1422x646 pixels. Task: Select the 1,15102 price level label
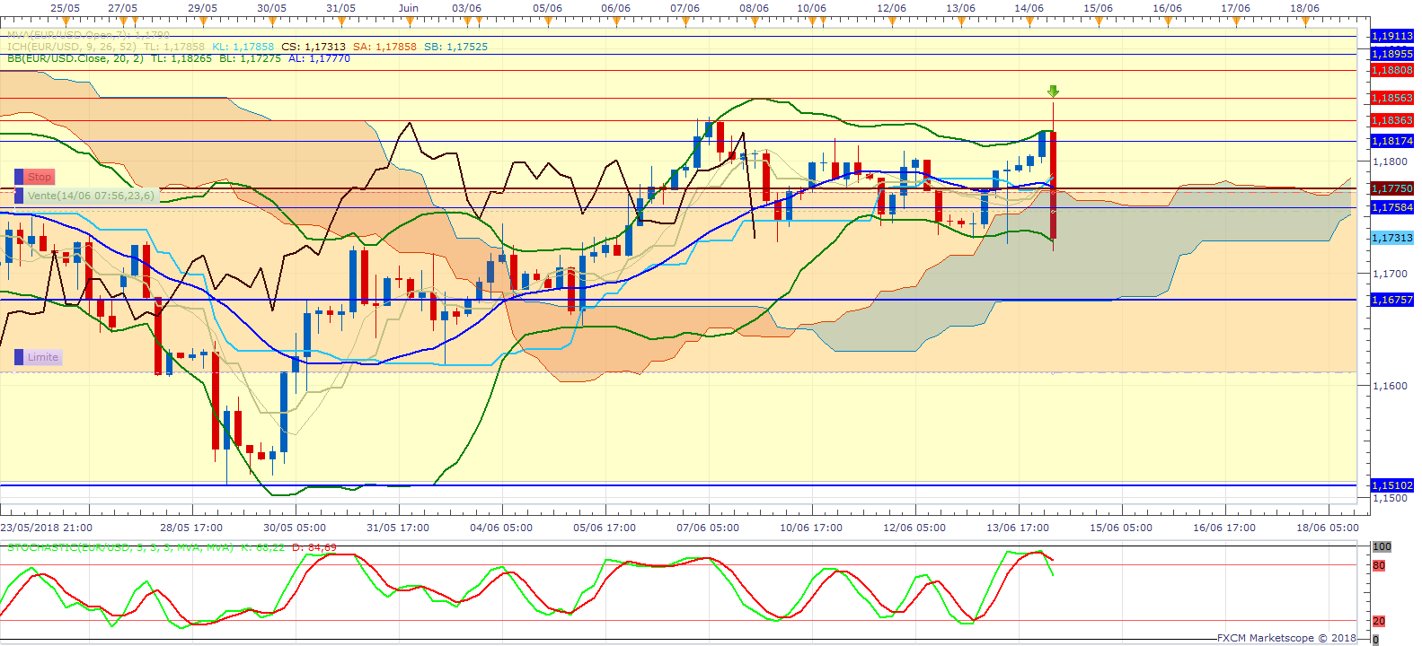tap(1391, 485)
